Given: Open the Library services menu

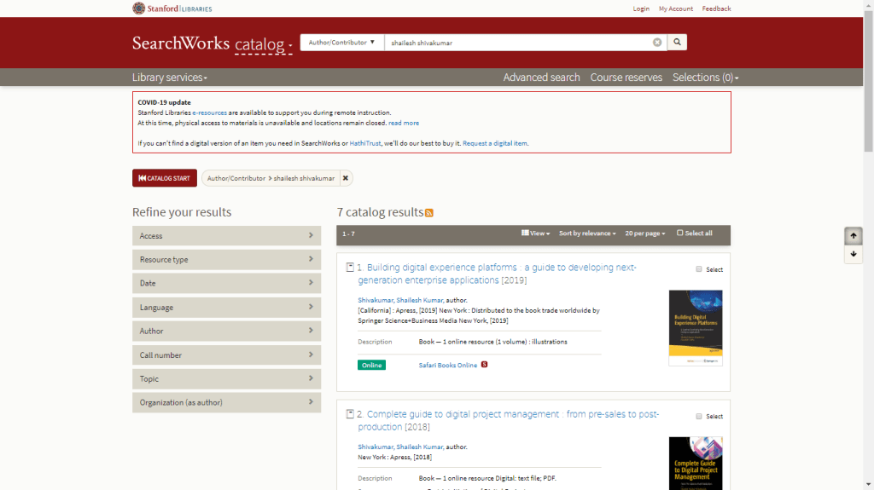Looking at the screenshot, I should (x=170, y=78).
